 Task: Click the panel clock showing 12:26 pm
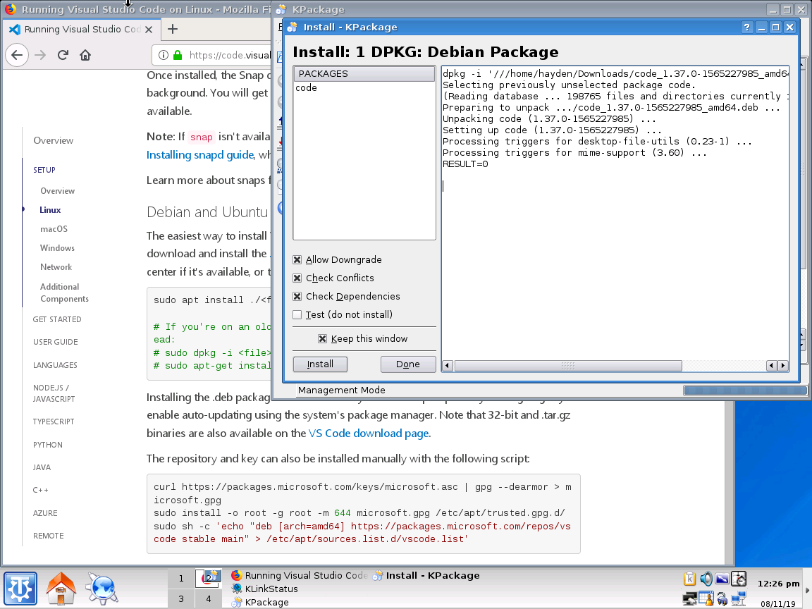click(778, 584)
